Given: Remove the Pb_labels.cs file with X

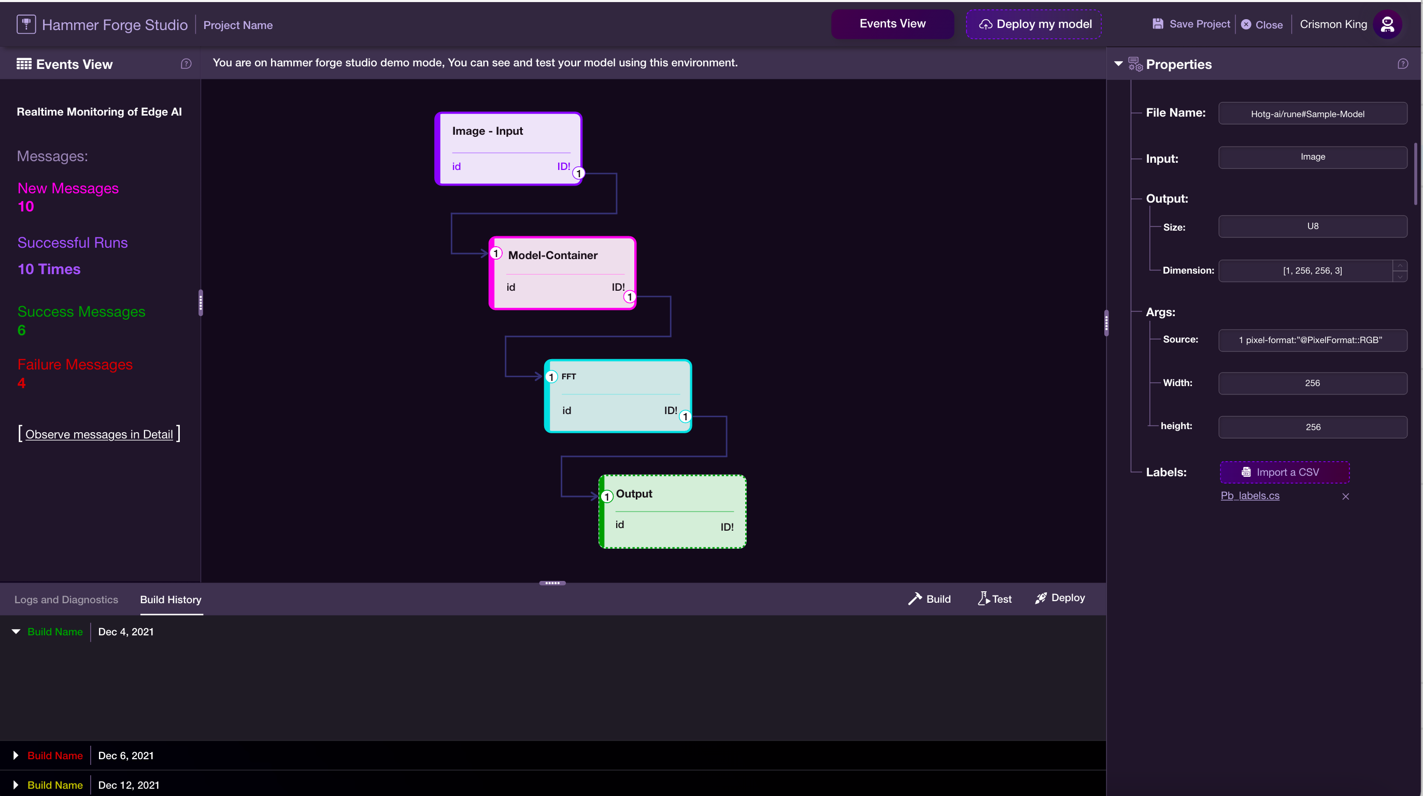Looking at the screenshot, I should pyautogui.click(x=1346, y=496).
